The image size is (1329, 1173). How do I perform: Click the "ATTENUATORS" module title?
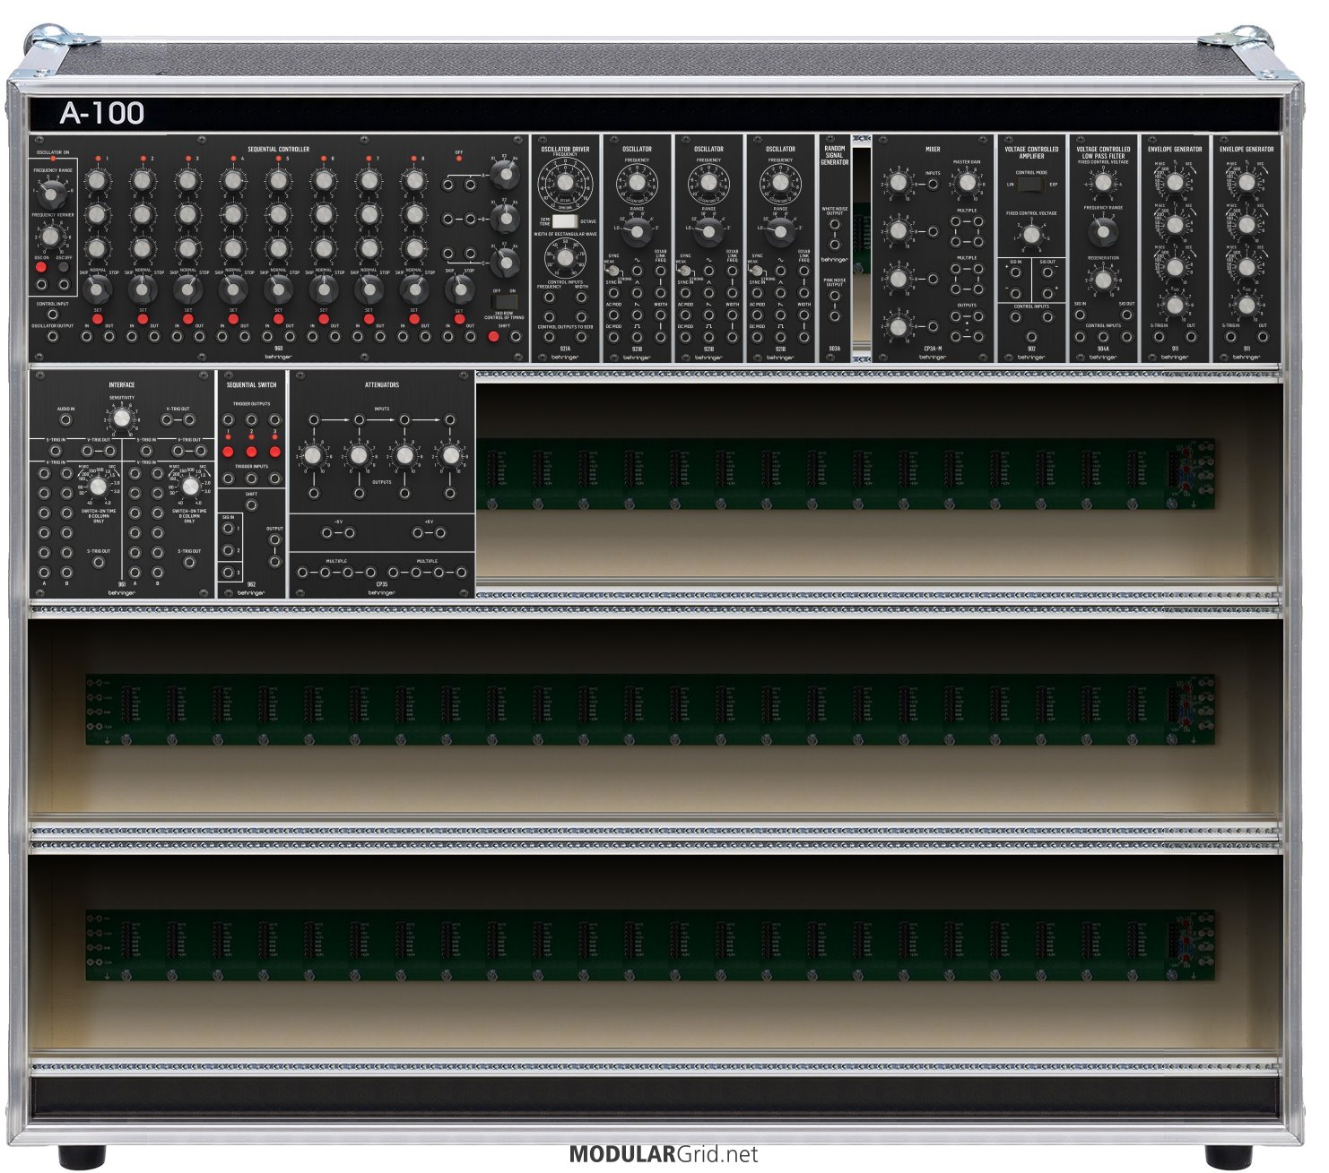tap(382, 385)
